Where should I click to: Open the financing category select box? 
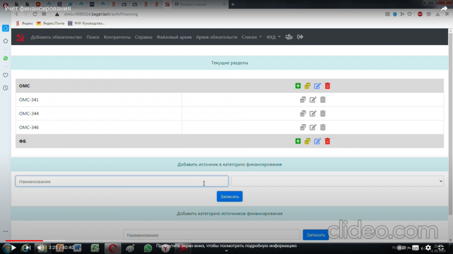click(x=337, y=181)
